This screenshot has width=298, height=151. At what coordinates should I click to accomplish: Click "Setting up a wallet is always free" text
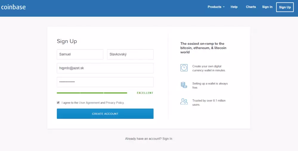(x=210, y=85)
